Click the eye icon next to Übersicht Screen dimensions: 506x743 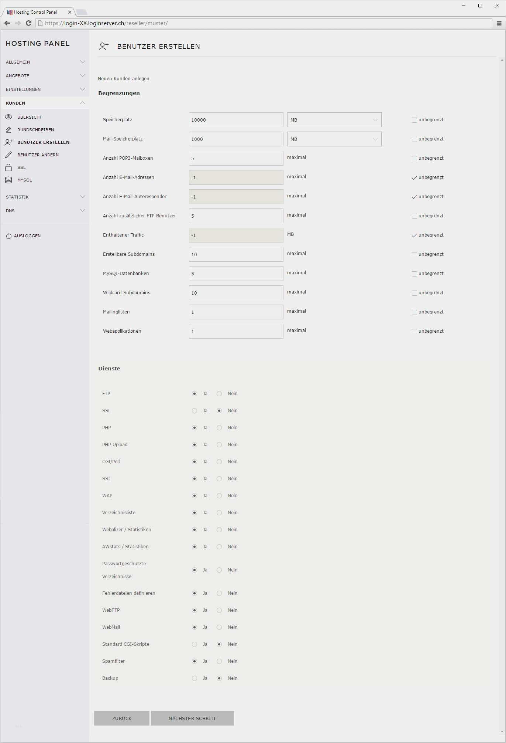[8, 117]
